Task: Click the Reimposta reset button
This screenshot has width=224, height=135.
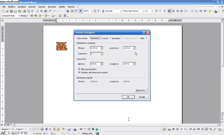Action: [140, 90]
